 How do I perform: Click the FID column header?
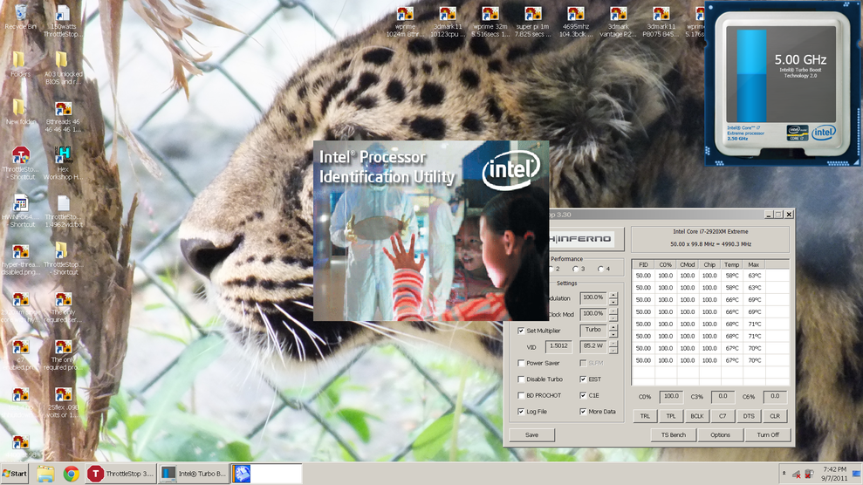(x=643, y=264)
